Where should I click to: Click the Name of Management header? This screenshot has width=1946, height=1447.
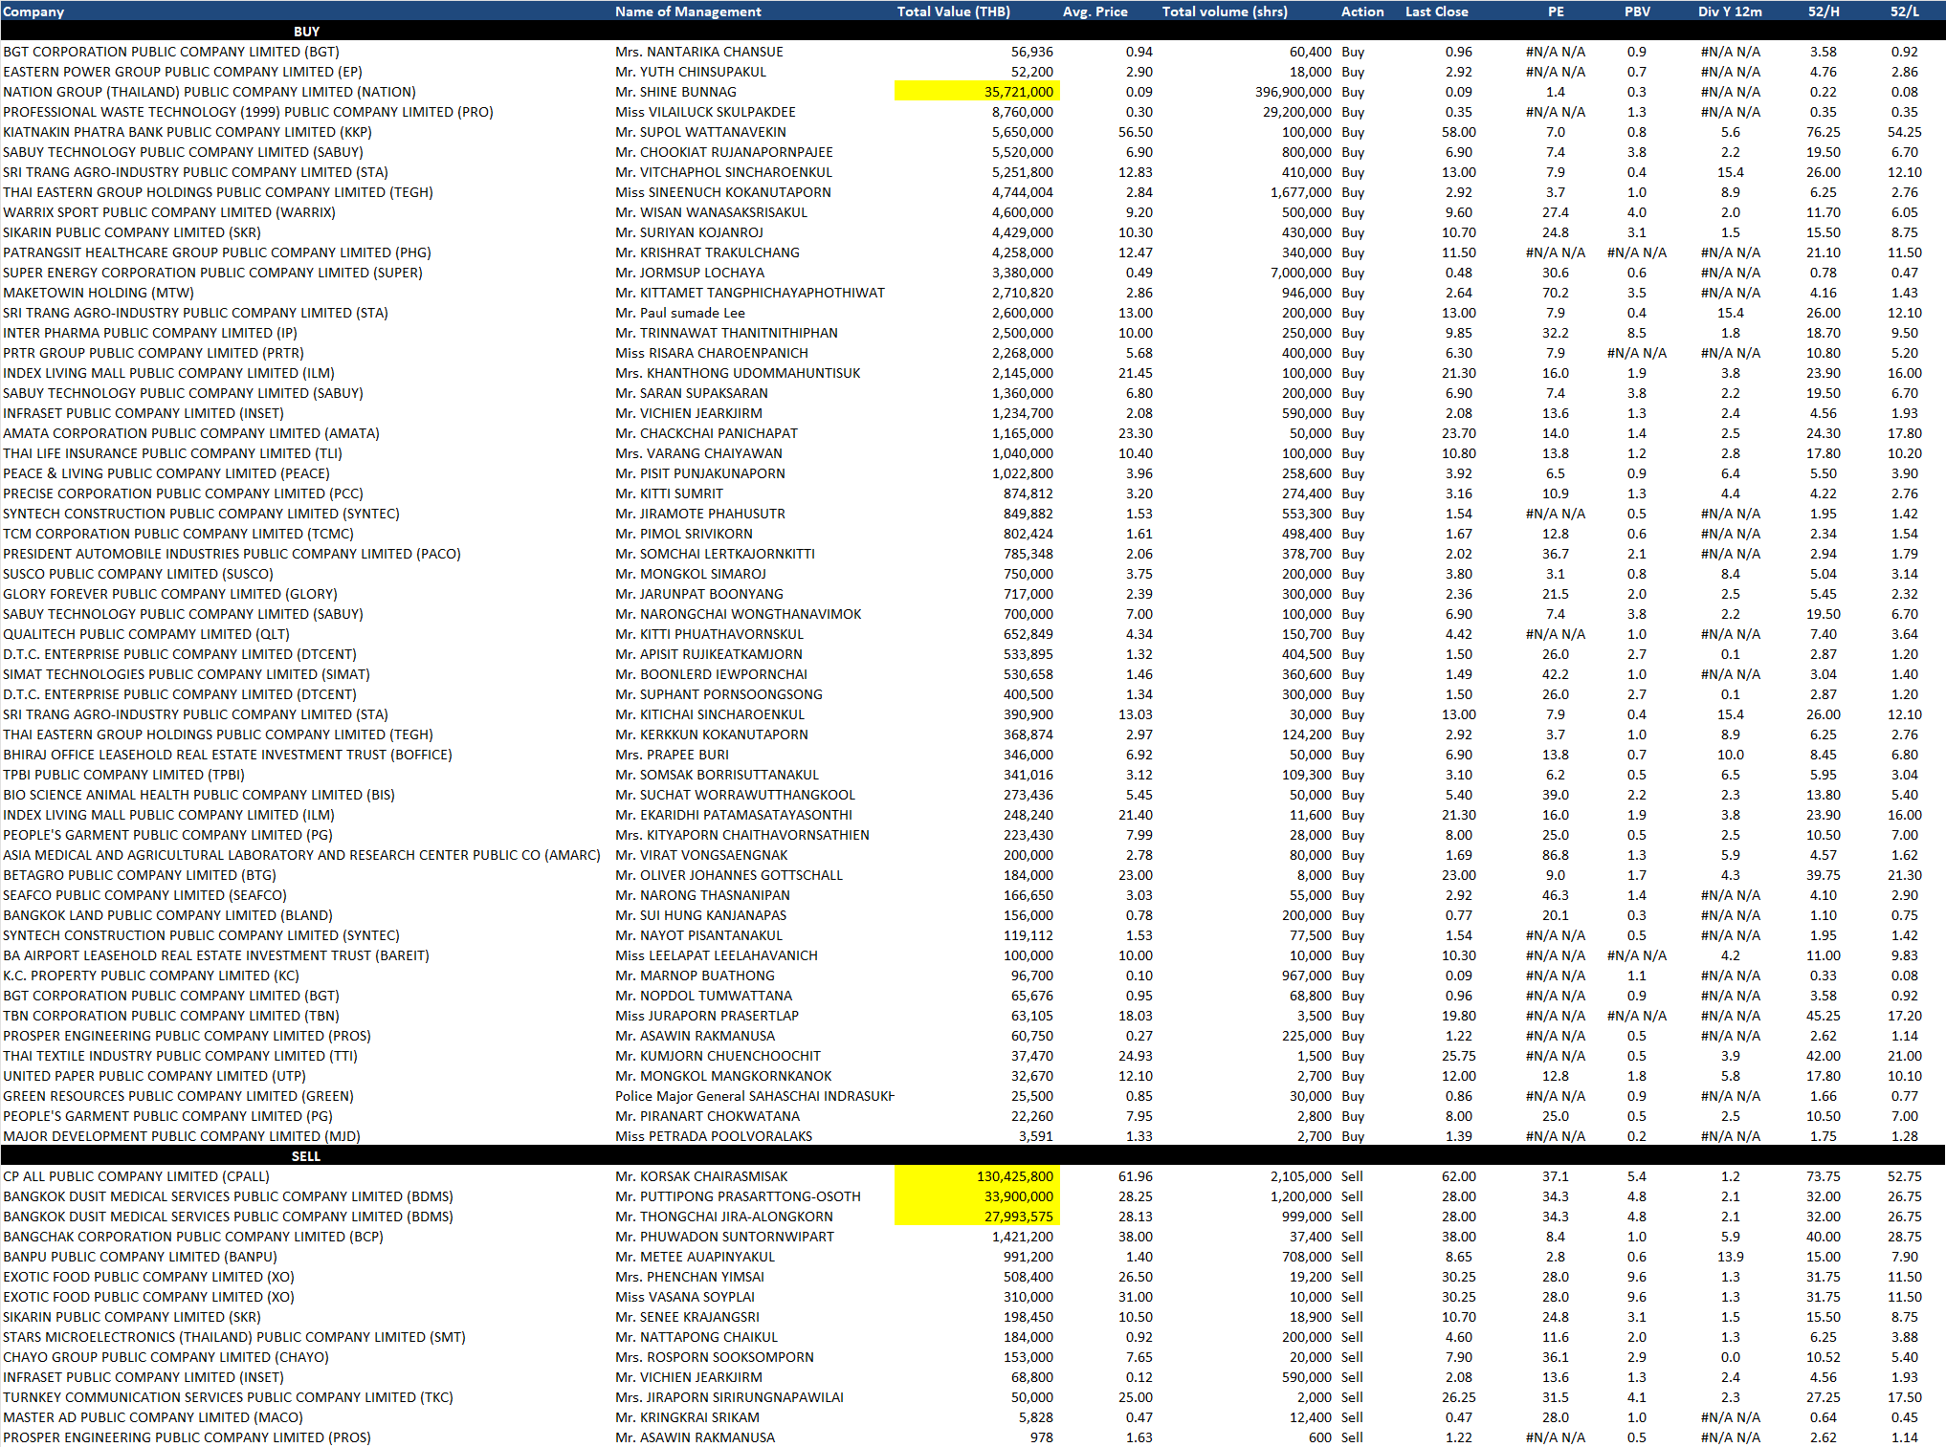[x=688, y=11]
